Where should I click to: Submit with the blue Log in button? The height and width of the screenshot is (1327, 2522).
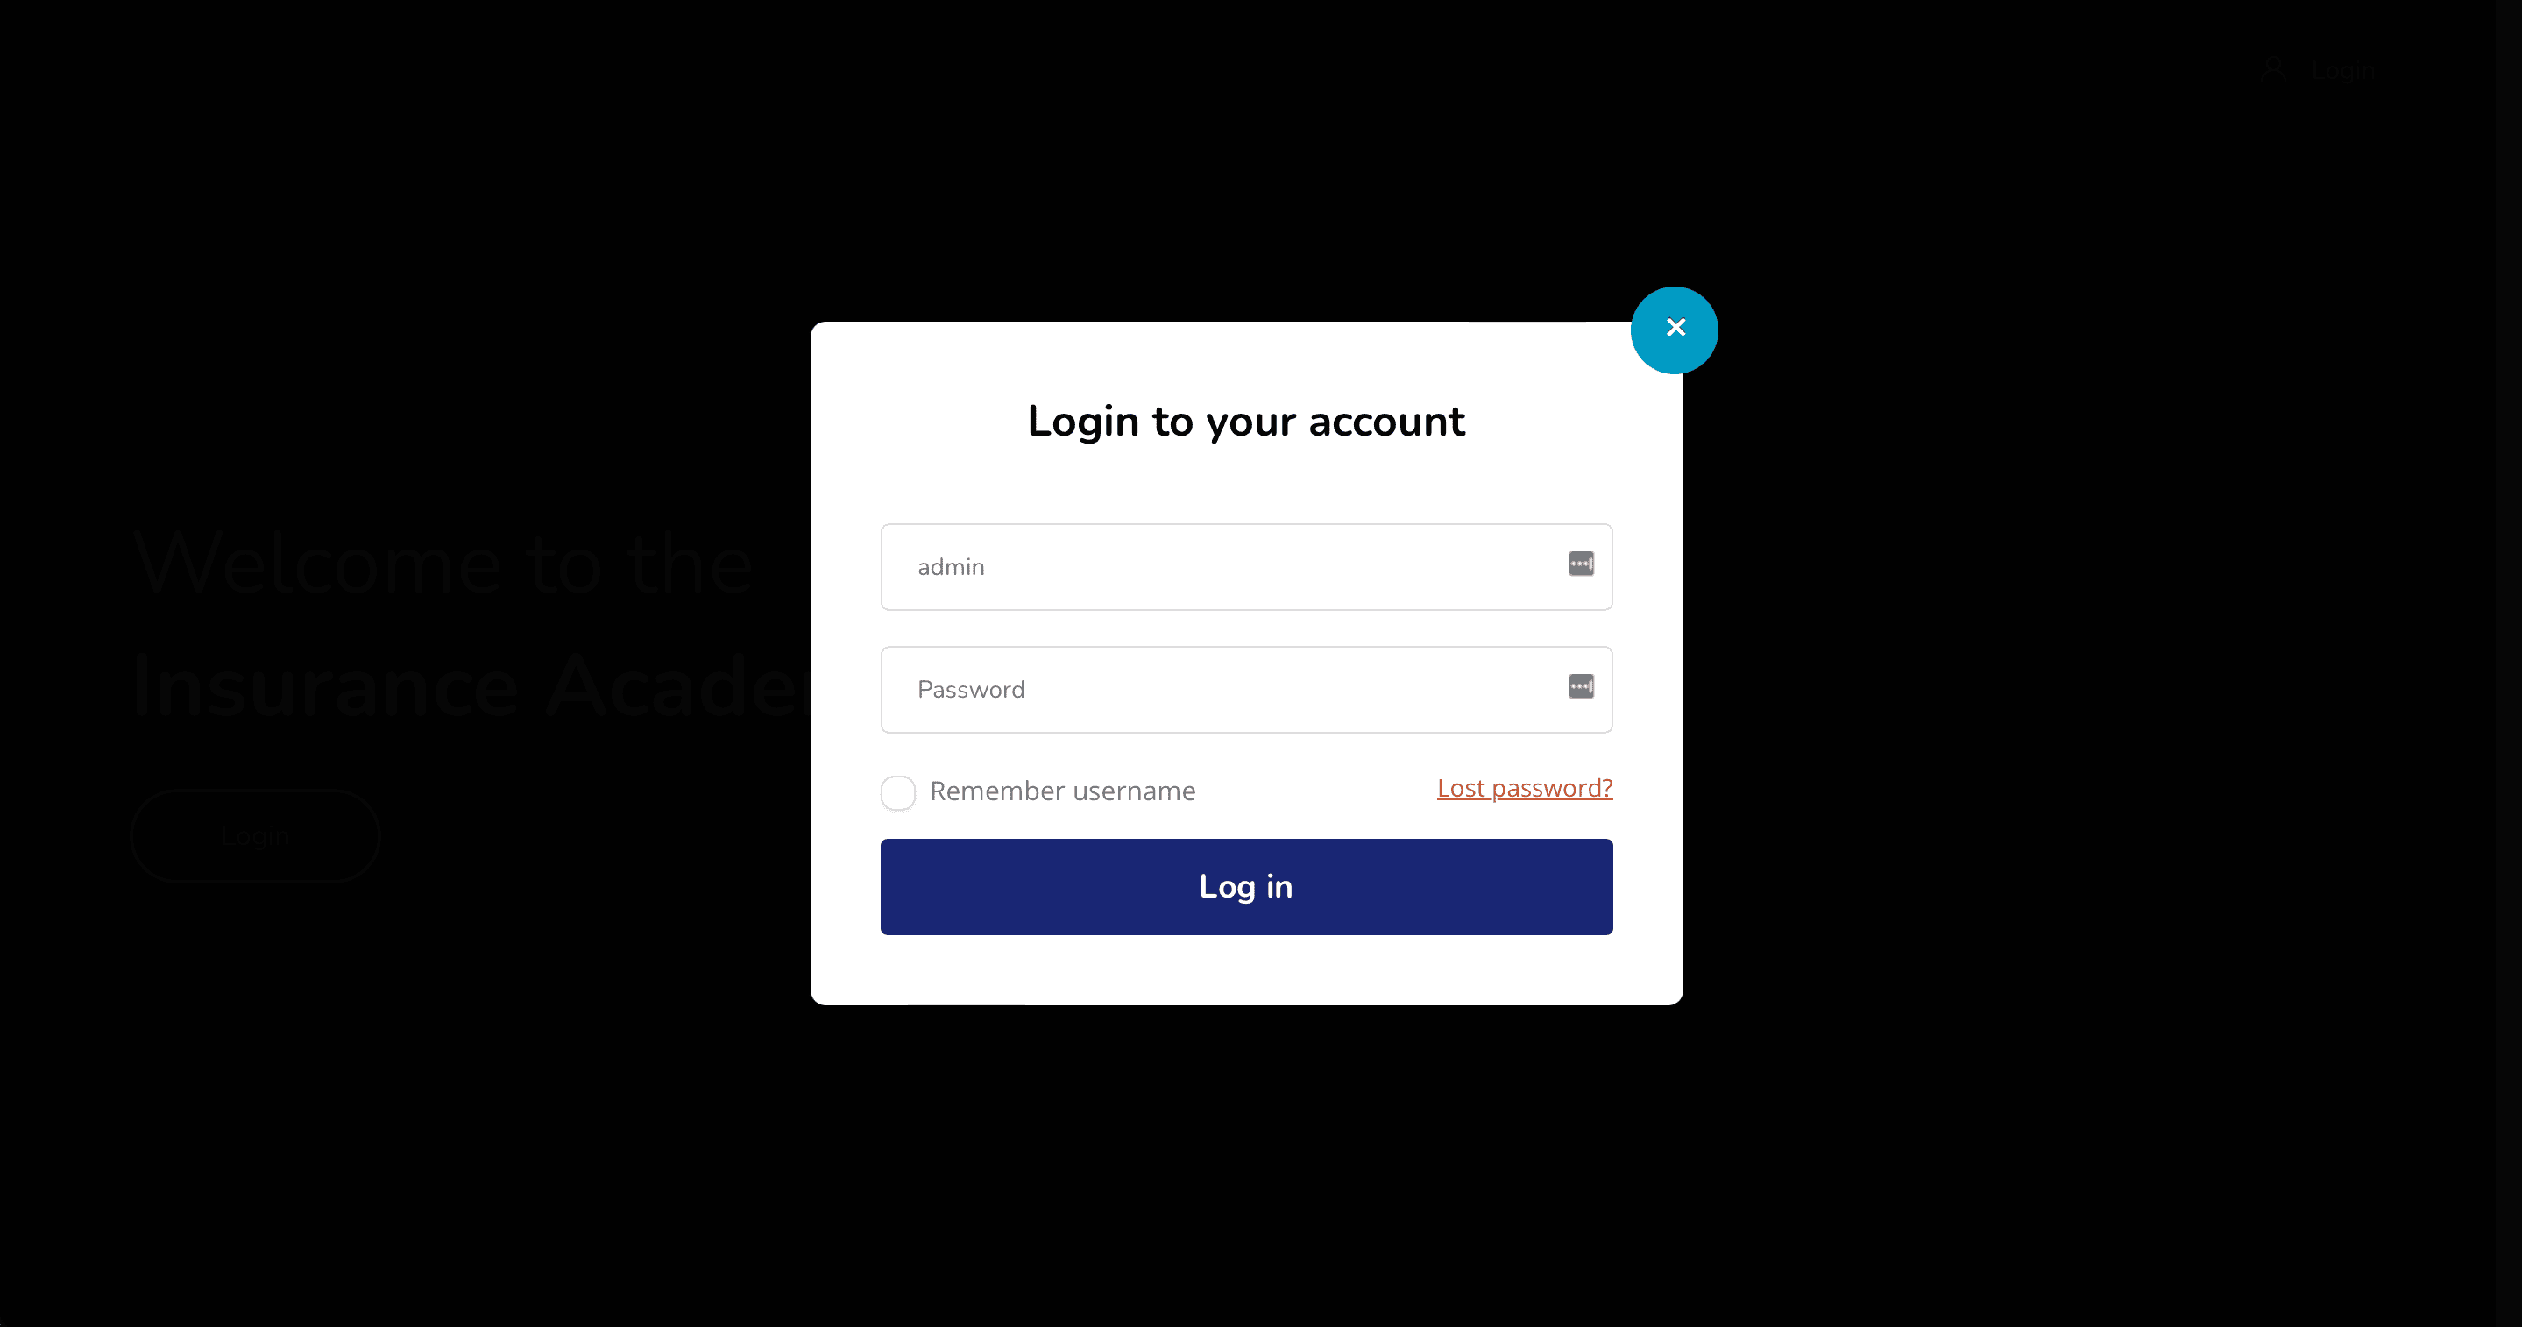tap(1246, 886)
